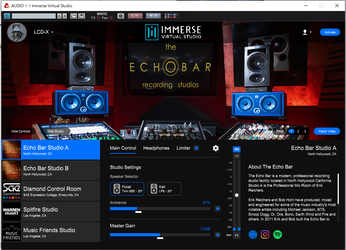
Task: Switch to studio view page 2
Action: pyautogui.click(x=298, y=131)
